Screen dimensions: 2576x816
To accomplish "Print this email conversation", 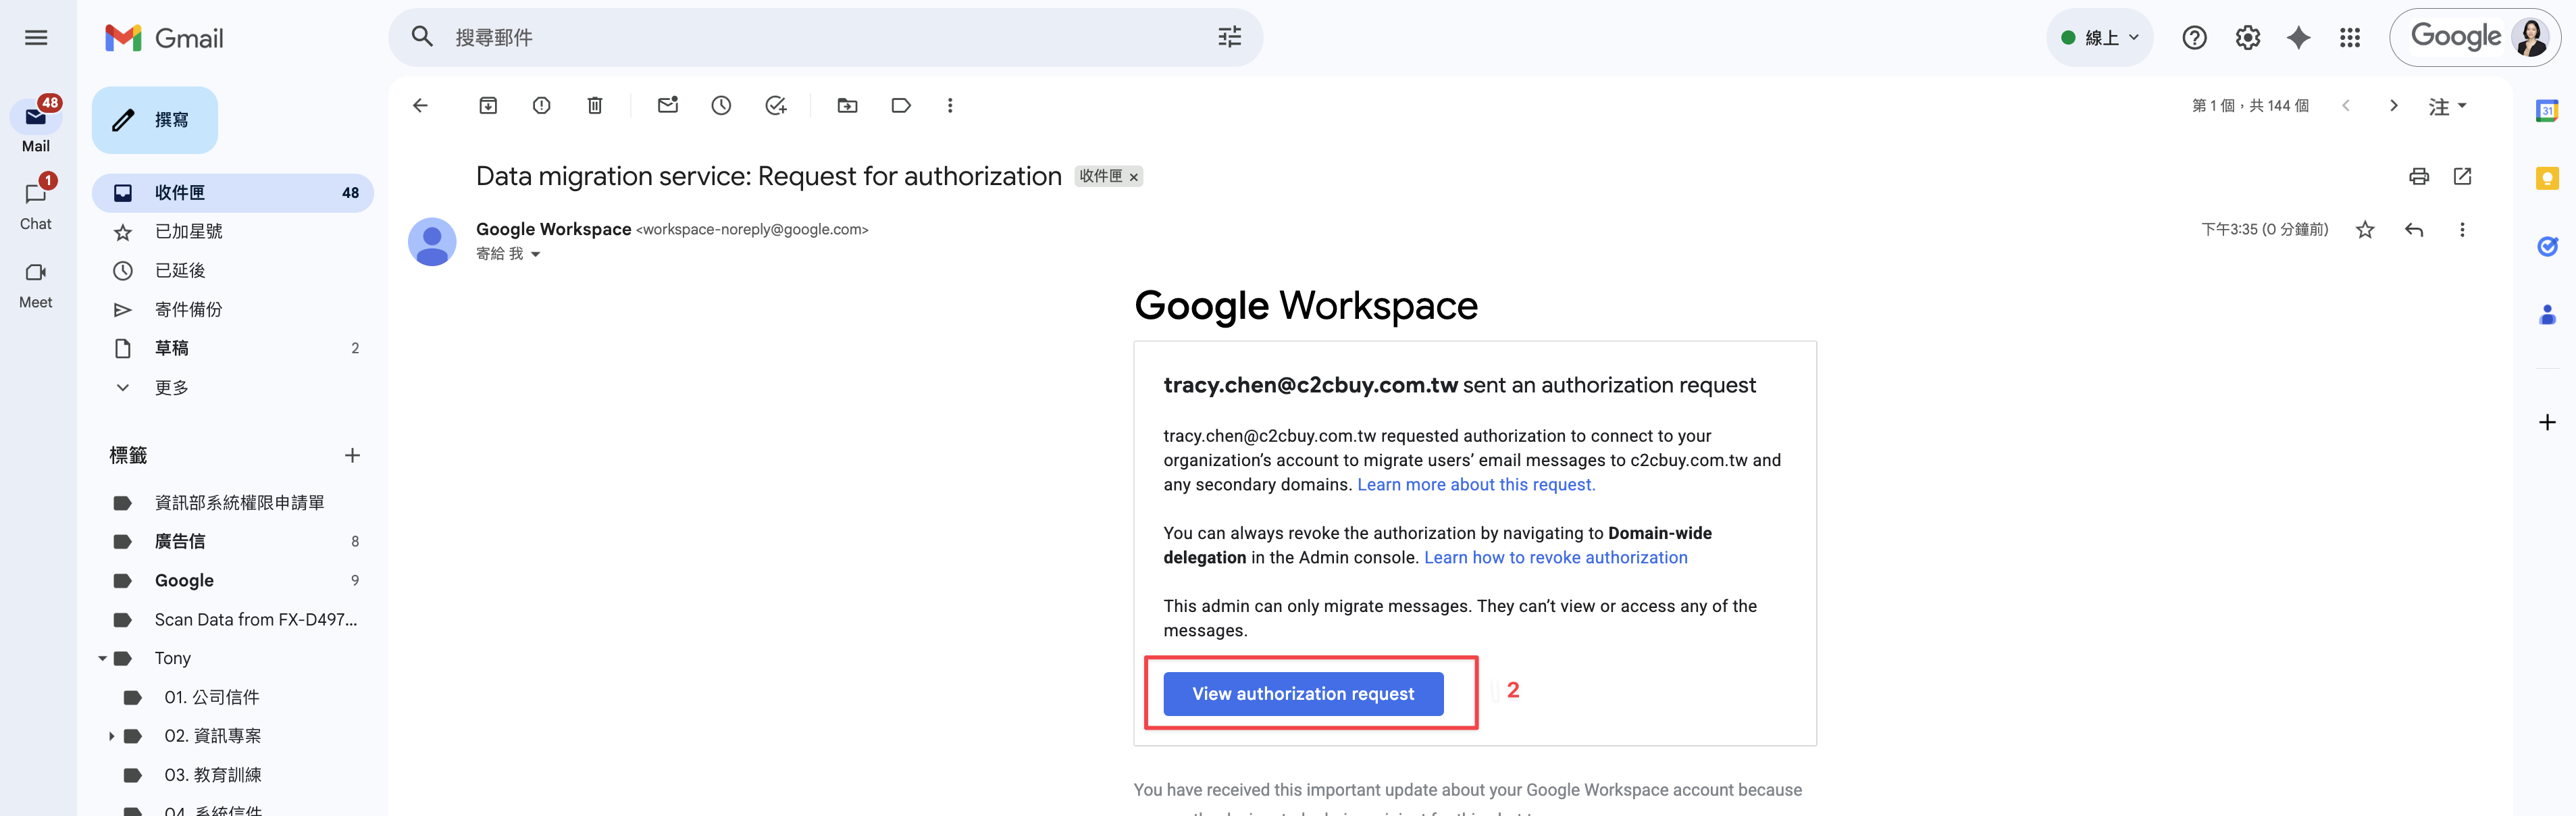I will click(2419, 177).
